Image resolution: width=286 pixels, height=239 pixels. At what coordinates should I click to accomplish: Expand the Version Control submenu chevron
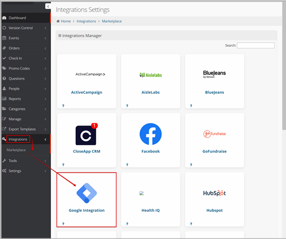click(x=45, y=28)
